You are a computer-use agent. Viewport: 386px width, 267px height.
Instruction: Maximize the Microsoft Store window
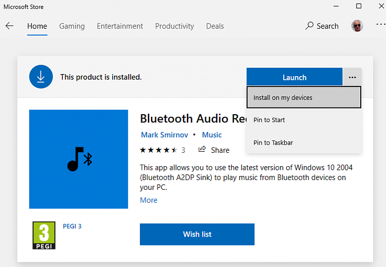359,6
